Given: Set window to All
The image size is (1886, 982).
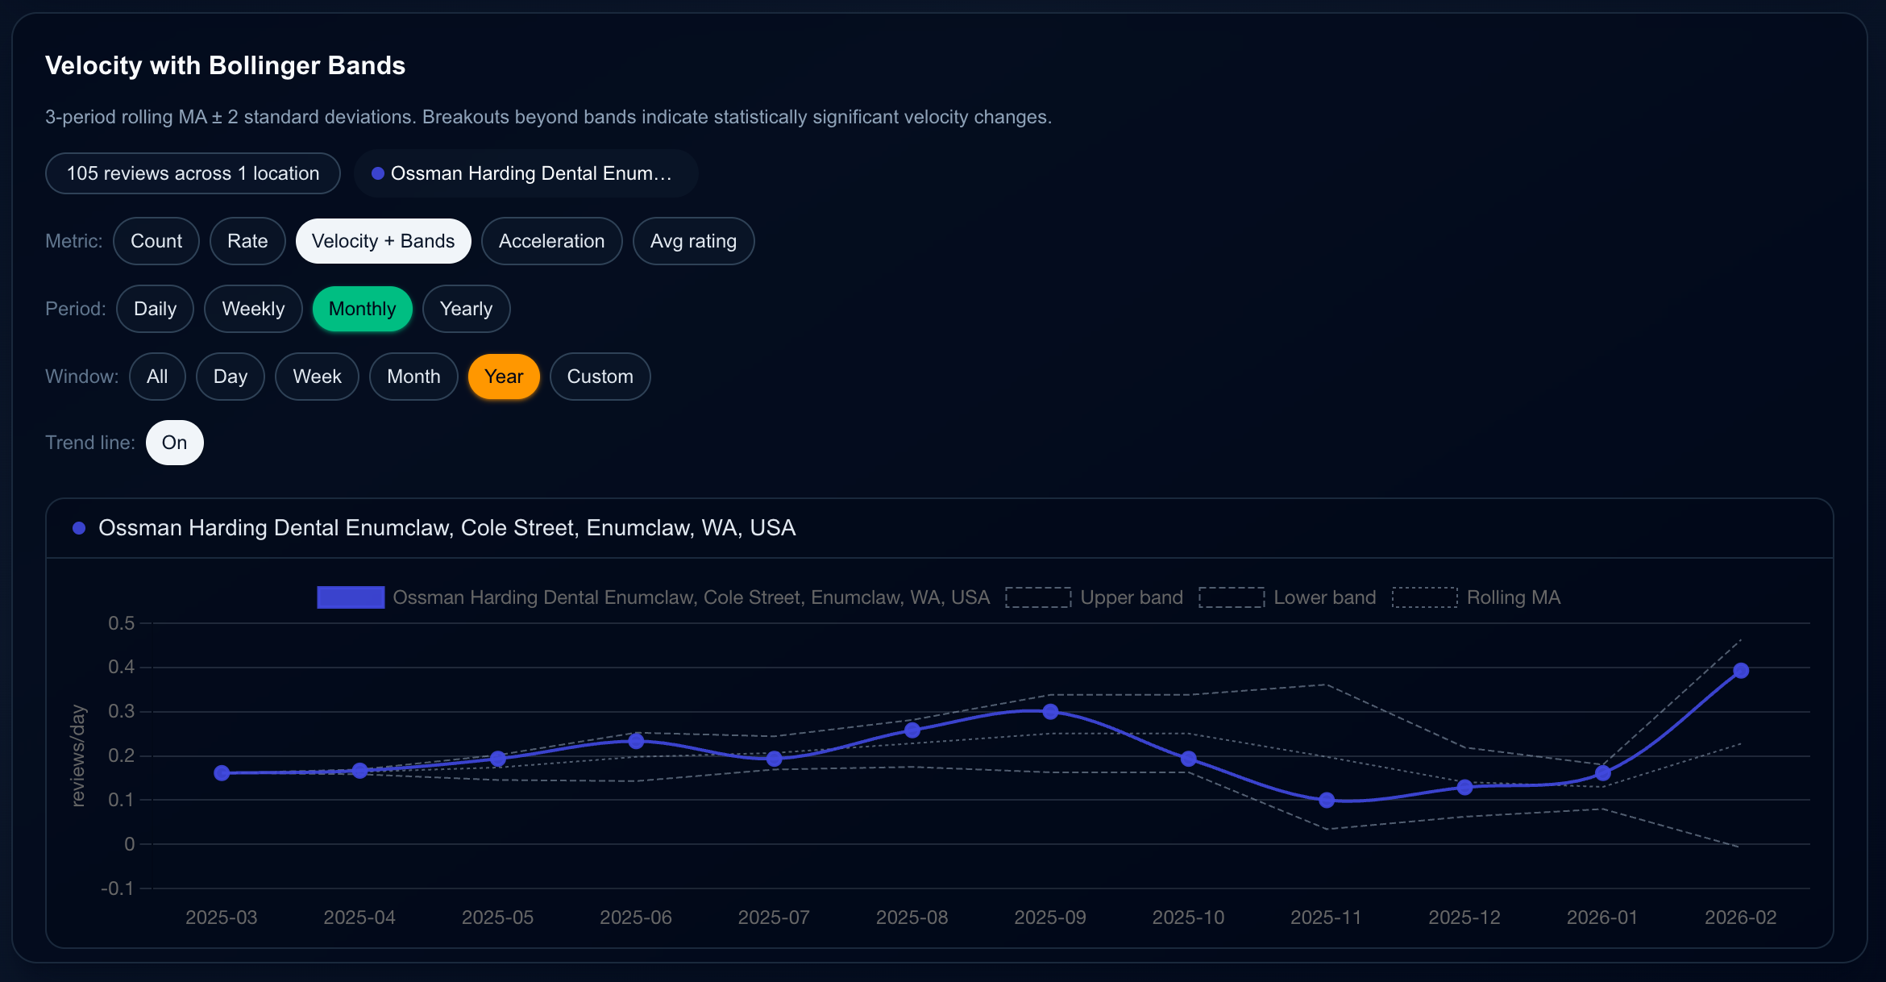Looking at the screenshot, I should [x=157, y=376].
